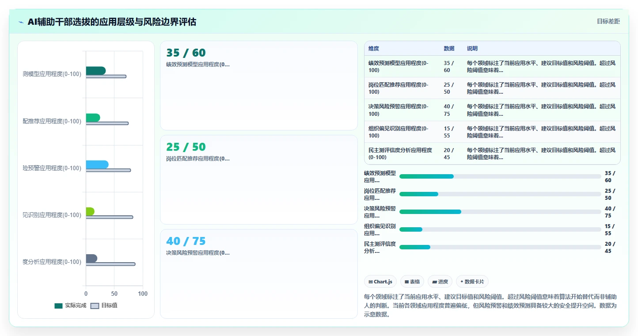Click the 数据卡片 tag
The image size is (638, 336).
click(x=472, y=282)
